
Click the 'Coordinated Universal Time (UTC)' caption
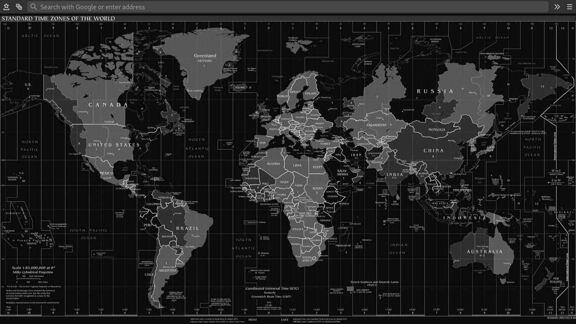[272, 289]
